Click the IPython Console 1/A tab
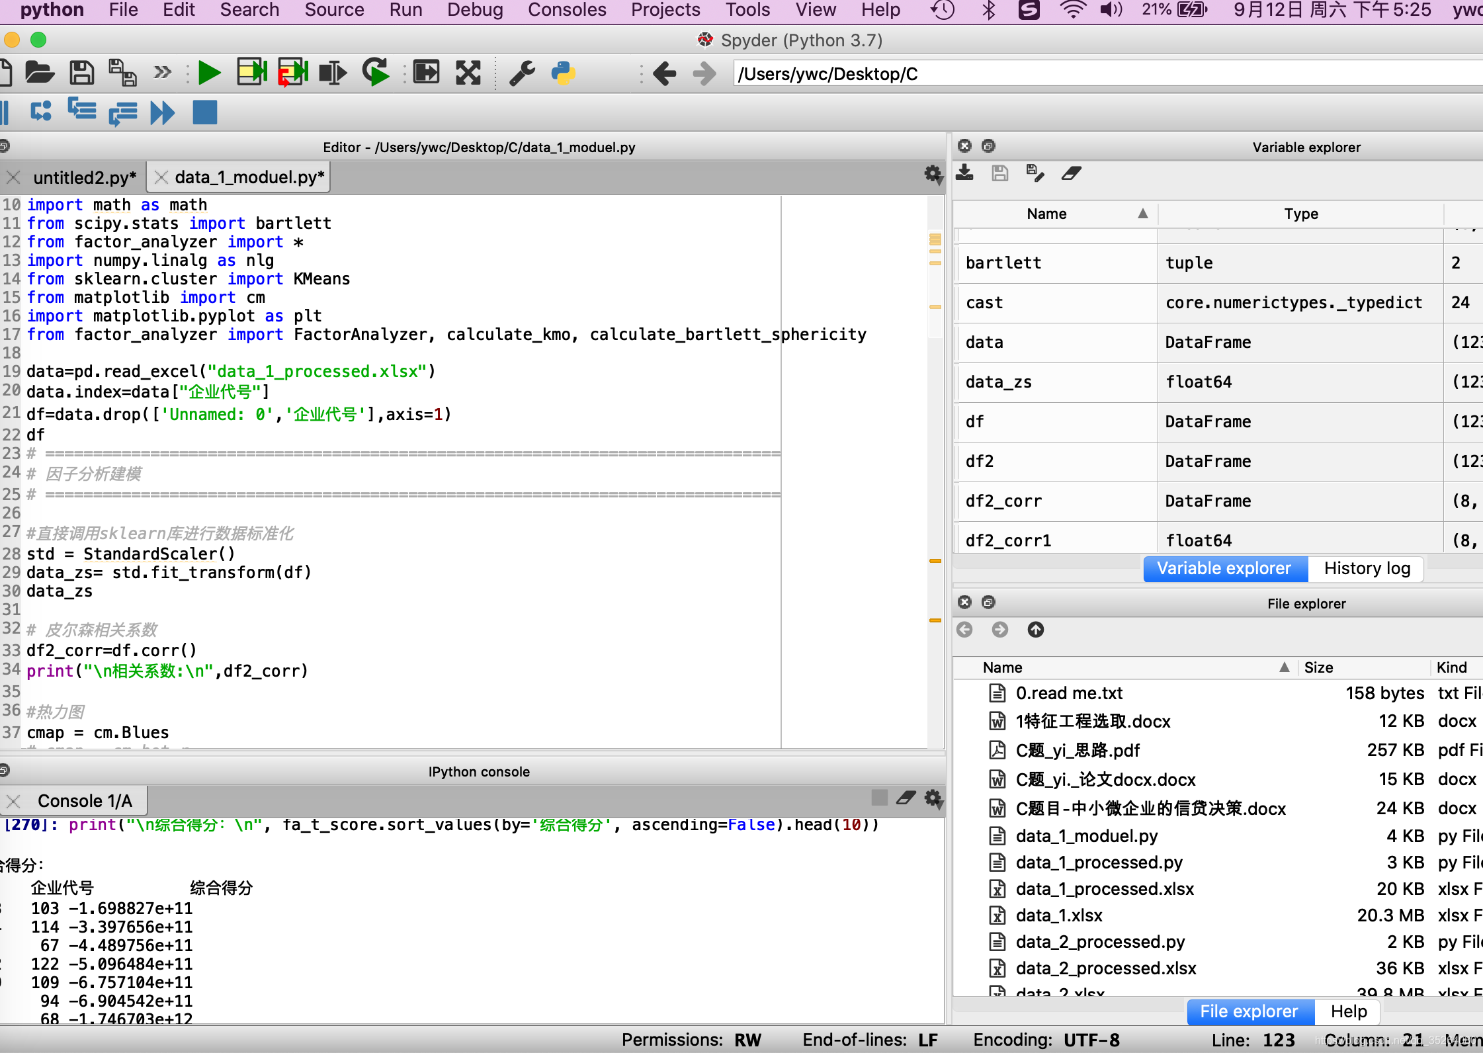 (x=85, y=799)
